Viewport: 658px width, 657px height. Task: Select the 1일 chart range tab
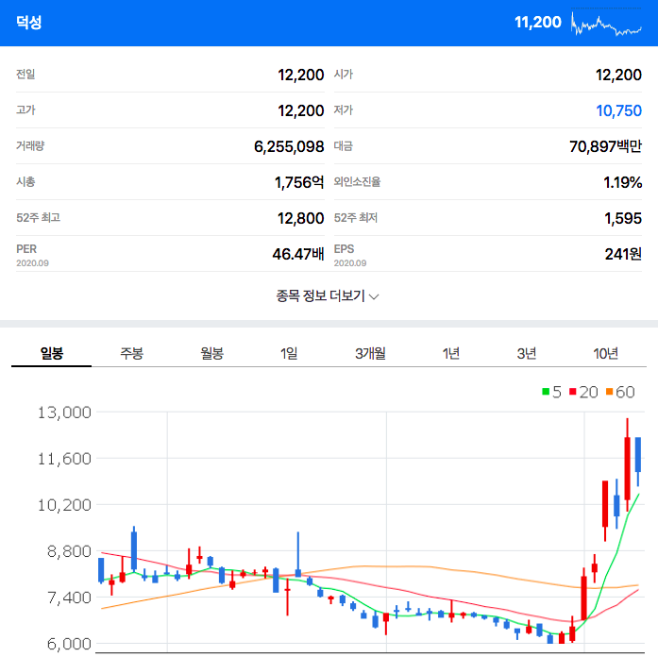pyautogui.click(x=289, y=353)
